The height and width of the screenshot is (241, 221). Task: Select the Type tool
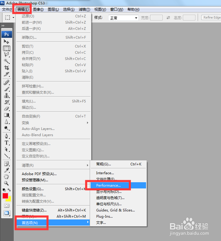[6, 143]
